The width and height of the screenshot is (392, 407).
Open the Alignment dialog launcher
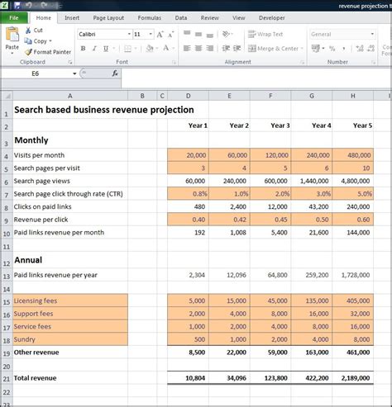pos(303,63)
